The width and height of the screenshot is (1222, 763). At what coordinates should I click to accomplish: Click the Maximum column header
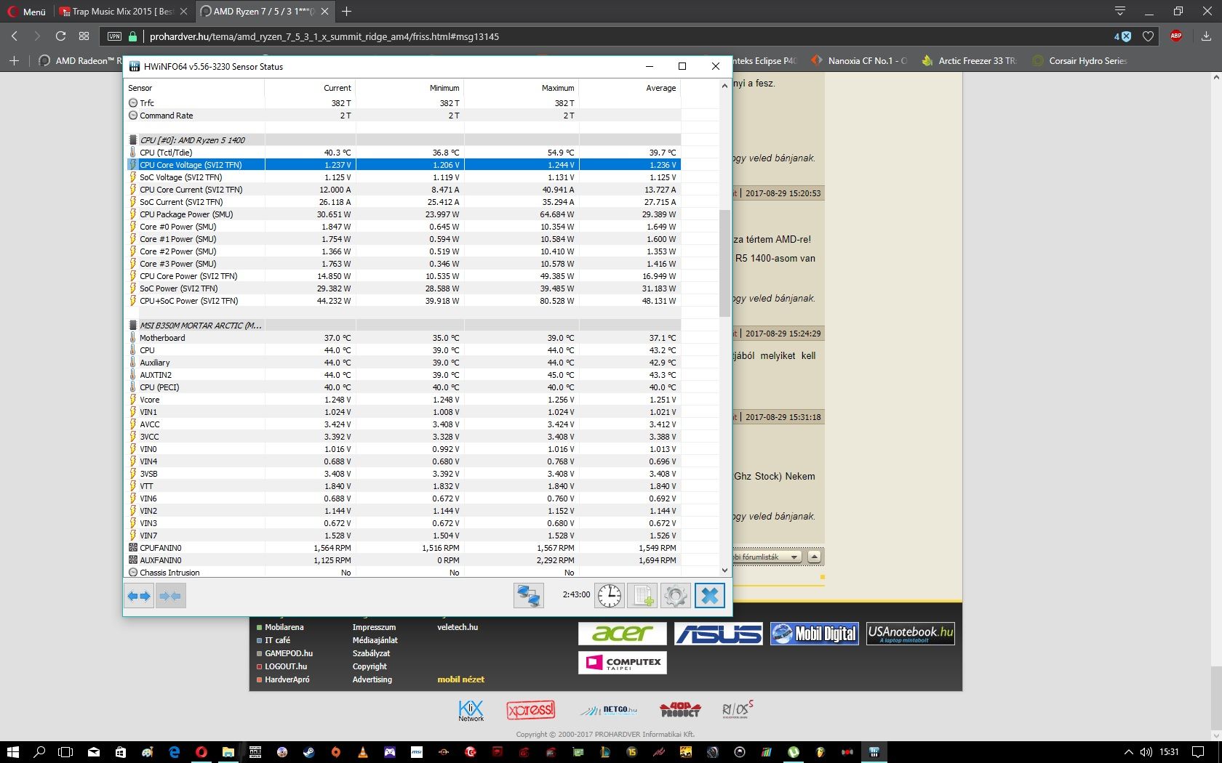coord(522,88)
